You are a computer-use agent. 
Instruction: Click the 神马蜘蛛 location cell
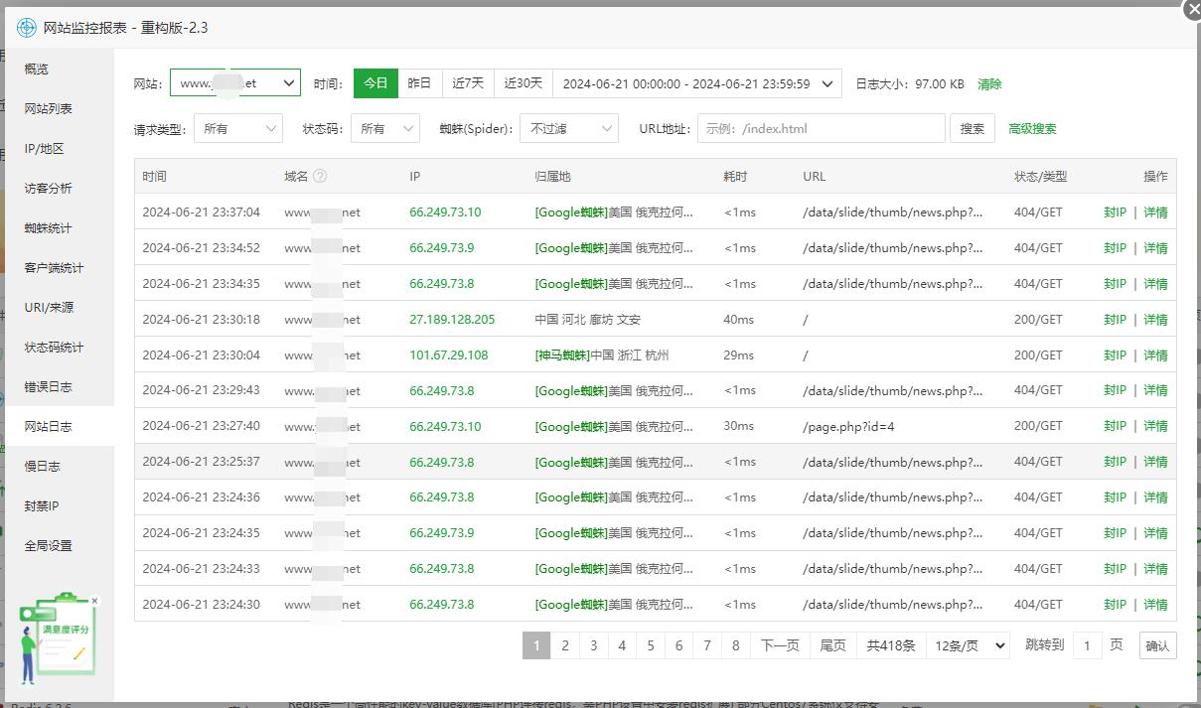coord(602,355)
